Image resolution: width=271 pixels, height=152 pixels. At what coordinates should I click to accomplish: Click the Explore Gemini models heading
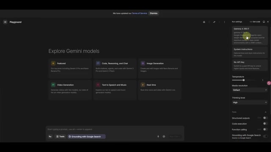pyautogui.click(x=74, y=51)
